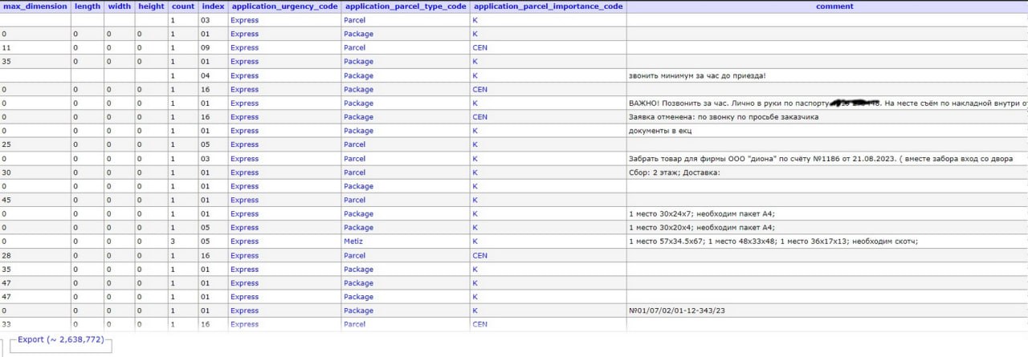Sort by the count column header
Image resolution: width=1028 pixels, height=357 pixels.
(182, 6)
